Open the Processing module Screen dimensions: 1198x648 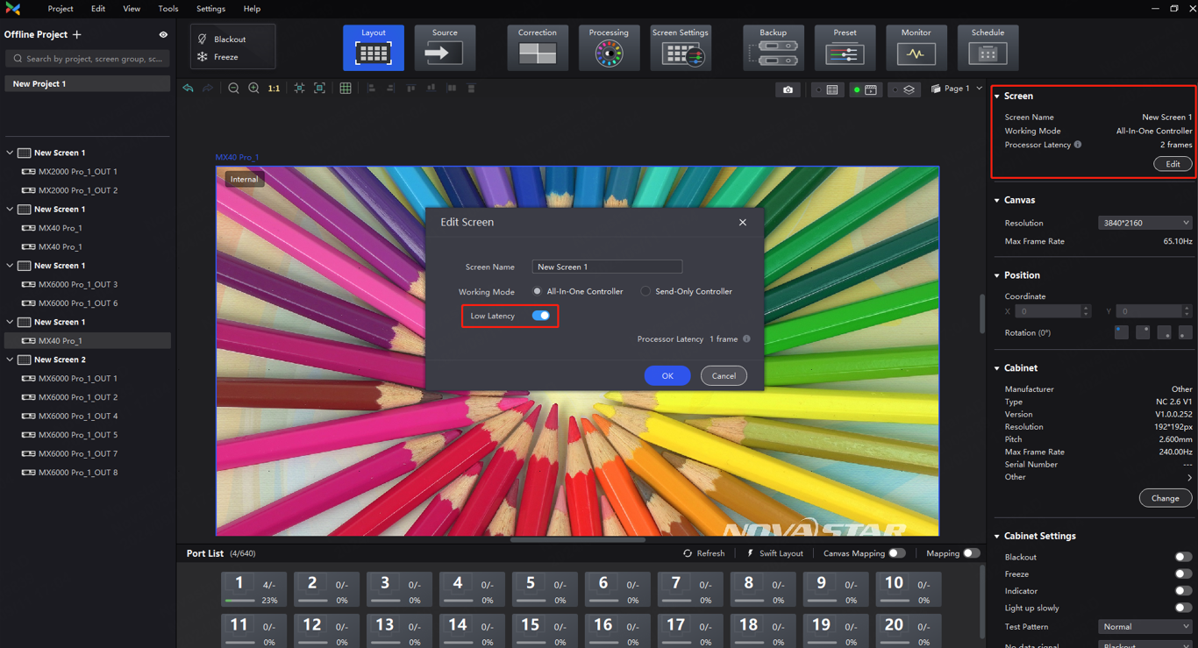[x=609, y=47]
